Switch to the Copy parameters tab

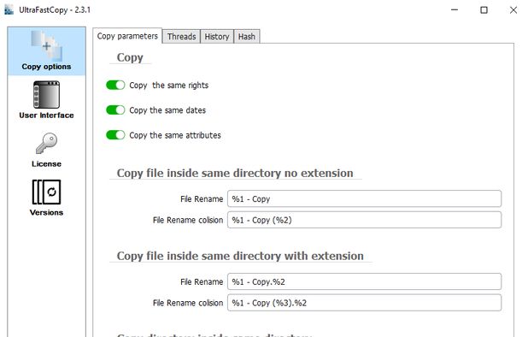127,36
